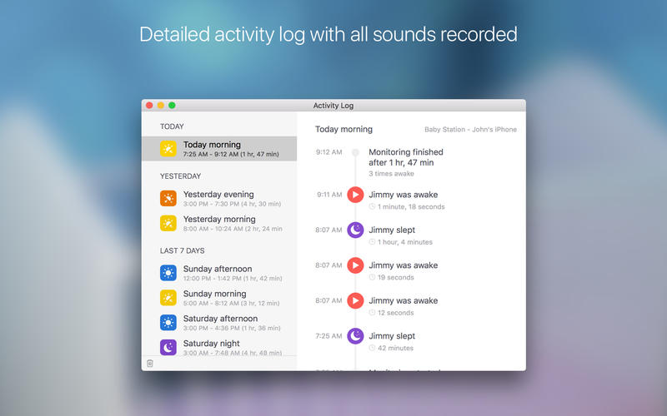
Task: Click moon icon for 1 hour, 4 minutes sleep
Action: coord(355,230)
